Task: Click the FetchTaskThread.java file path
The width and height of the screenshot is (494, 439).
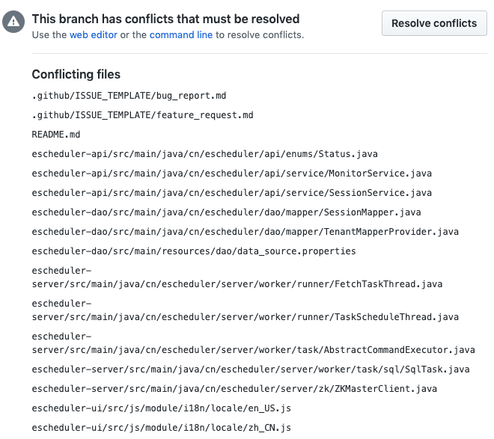Action: click(237, 277)
